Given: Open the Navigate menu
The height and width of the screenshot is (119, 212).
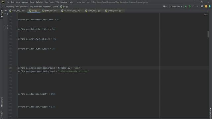Looking at the screenshot, I should [25, 2].
